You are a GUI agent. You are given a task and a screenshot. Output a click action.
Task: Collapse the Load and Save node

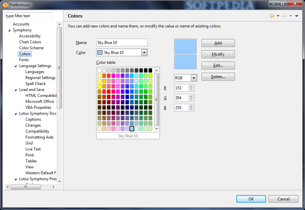point(16,90)
